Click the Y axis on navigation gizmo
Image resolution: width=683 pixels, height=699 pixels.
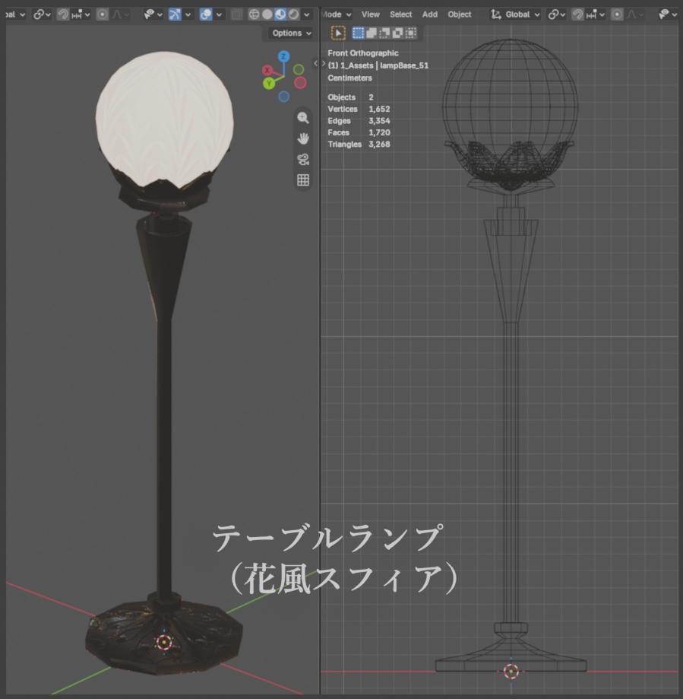269,83
